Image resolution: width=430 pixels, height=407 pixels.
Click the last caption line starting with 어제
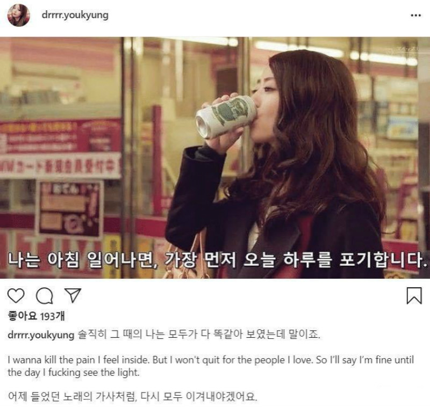[x=132, y=396]
